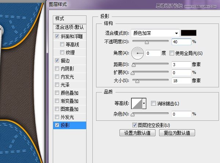This screenshot has height=163, width=220.
Task: Enable the 外发光 checkbox
Action: 57,117
